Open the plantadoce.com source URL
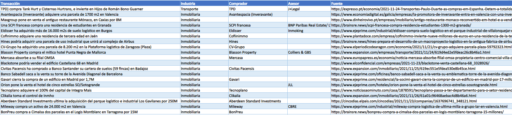 tap(421, 36)
